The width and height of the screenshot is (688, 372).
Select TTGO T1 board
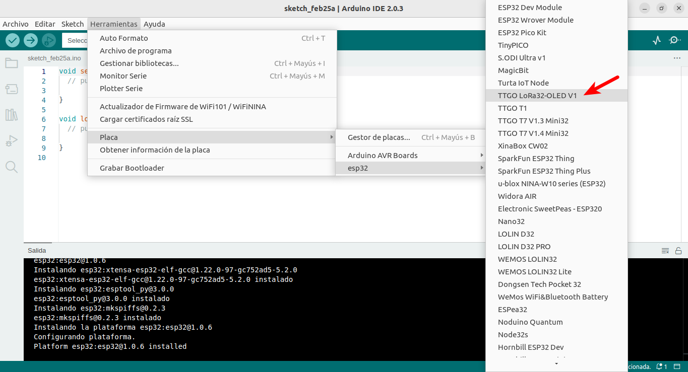click(x=556, y=108)
